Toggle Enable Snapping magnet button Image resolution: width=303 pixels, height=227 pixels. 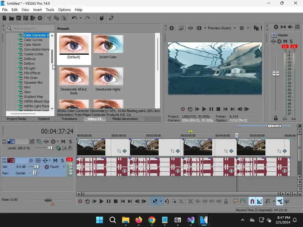(252, 202)
